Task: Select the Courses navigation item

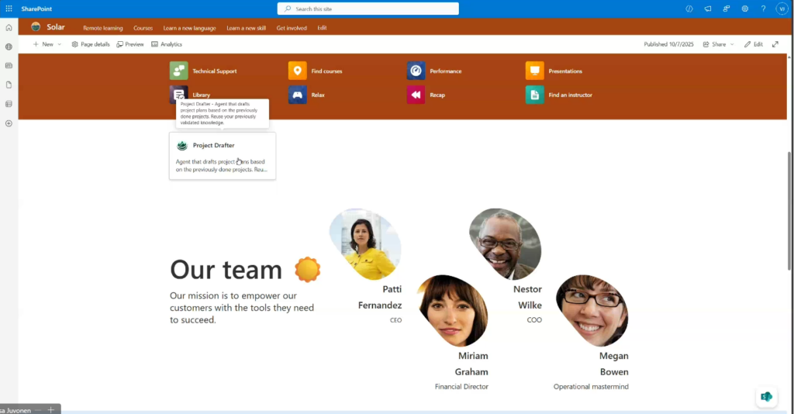Action: point(143,28)
